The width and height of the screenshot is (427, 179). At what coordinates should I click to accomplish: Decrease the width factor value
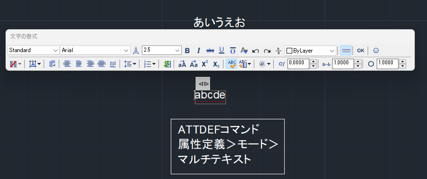[403, 66]
